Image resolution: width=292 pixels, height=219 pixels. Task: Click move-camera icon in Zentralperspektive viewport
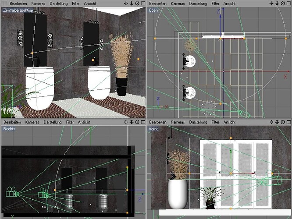(x=126, y=4)
